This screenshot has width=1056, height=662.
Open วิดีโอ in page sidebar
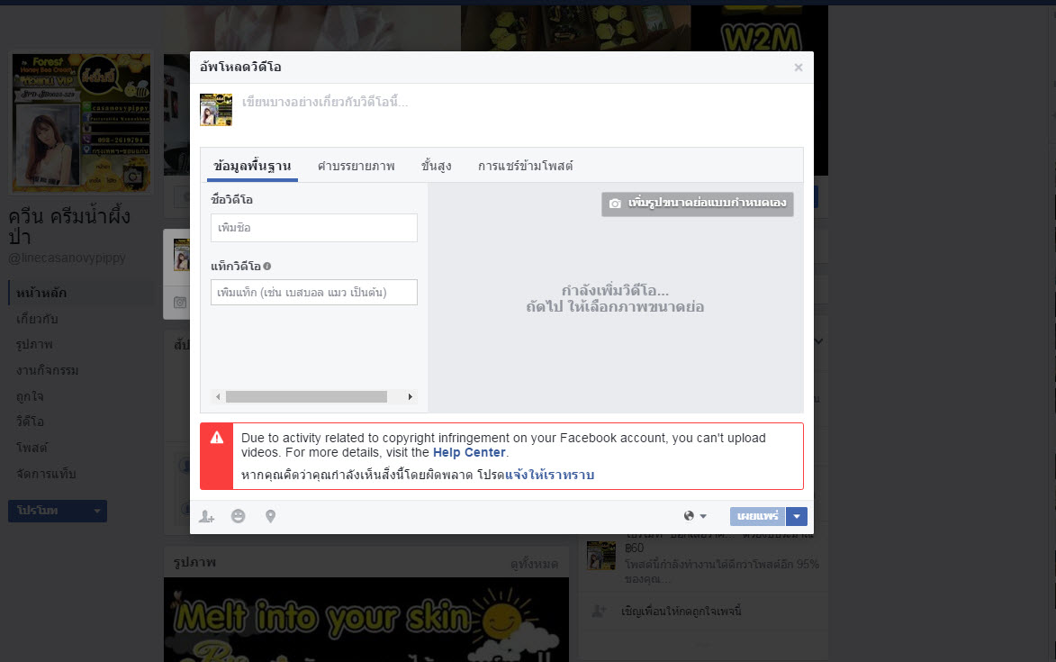click(x=31, y=422)
